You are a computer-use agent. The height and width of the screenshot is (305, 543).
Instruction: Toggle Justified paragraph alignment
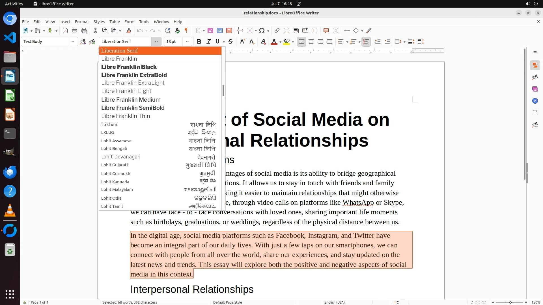click(330, 42)
